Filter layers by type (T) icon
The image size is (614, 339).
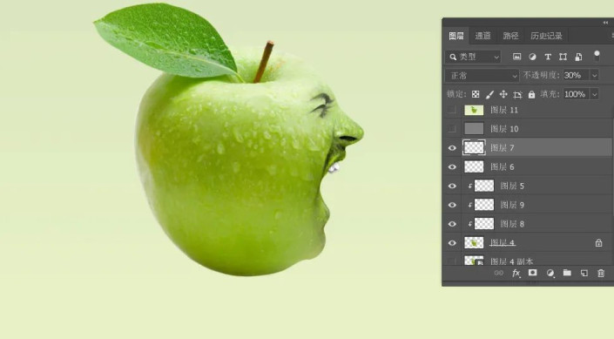pos(548,57)
